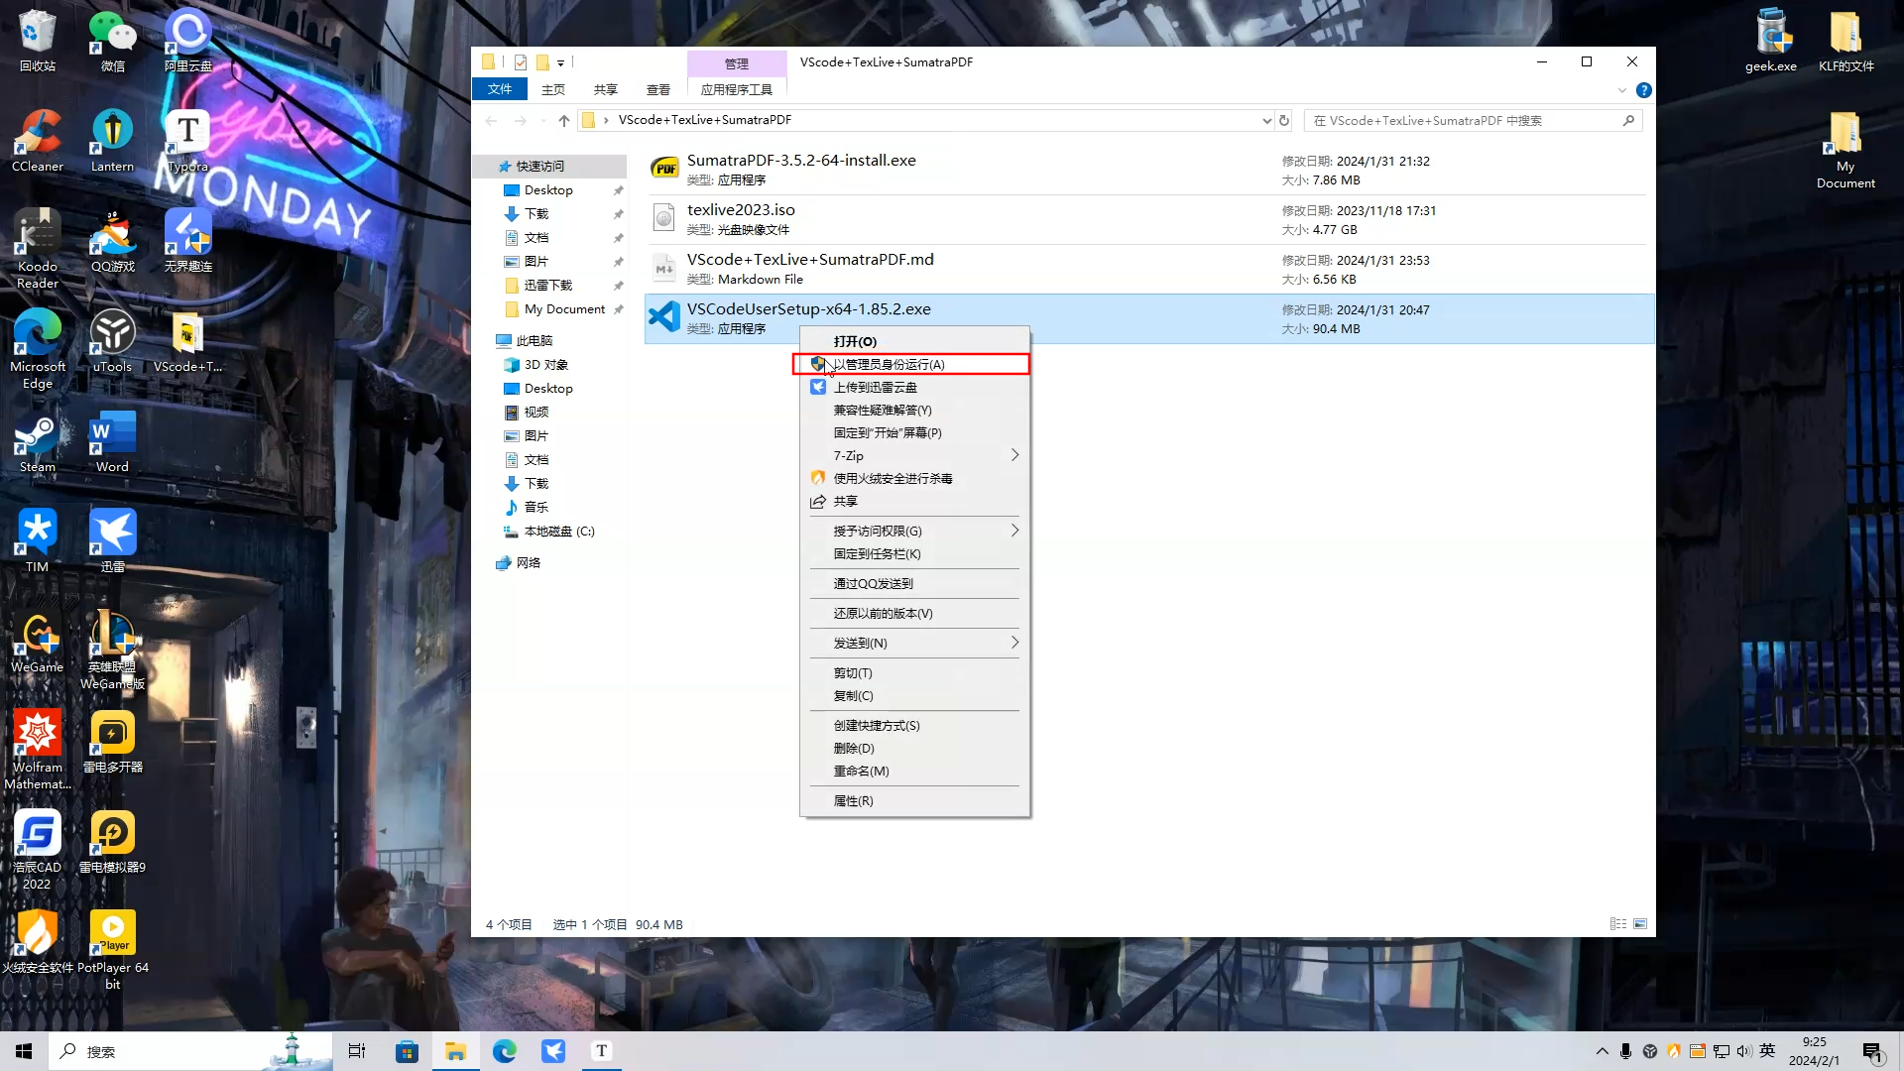Open the address bar history dropdown

pyautogui.click(x=1266, y=120)
